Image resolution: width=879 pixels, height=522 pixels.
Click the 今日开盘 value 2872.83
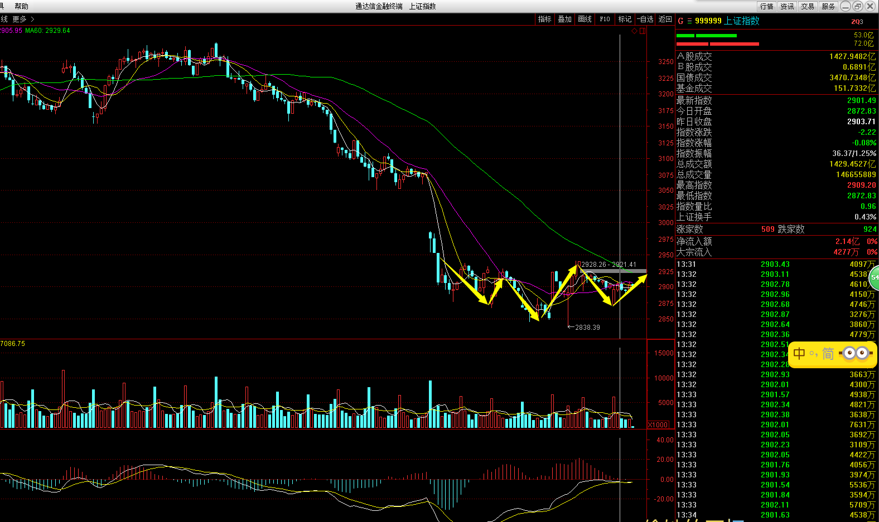click(x=861, y=111)
